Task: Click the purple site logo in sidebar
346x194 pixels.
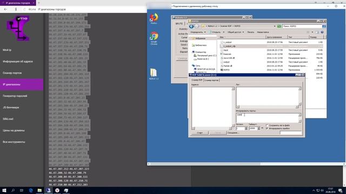Action: 18,28
